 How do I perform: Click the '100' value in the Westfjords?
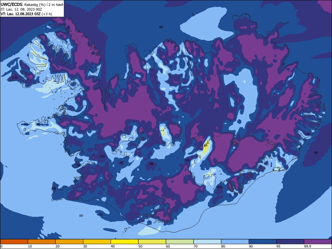[15, 77]
